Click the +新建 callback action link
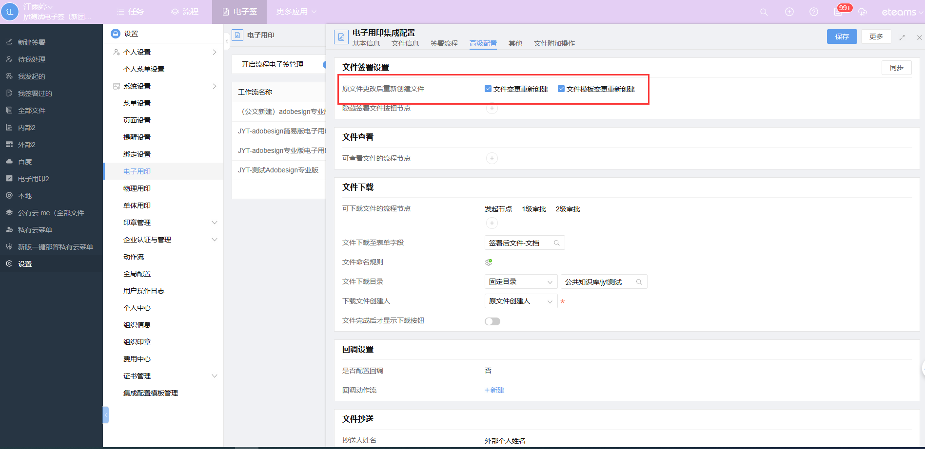This screenshot has width=925, height=449. [x=494, y=390]
